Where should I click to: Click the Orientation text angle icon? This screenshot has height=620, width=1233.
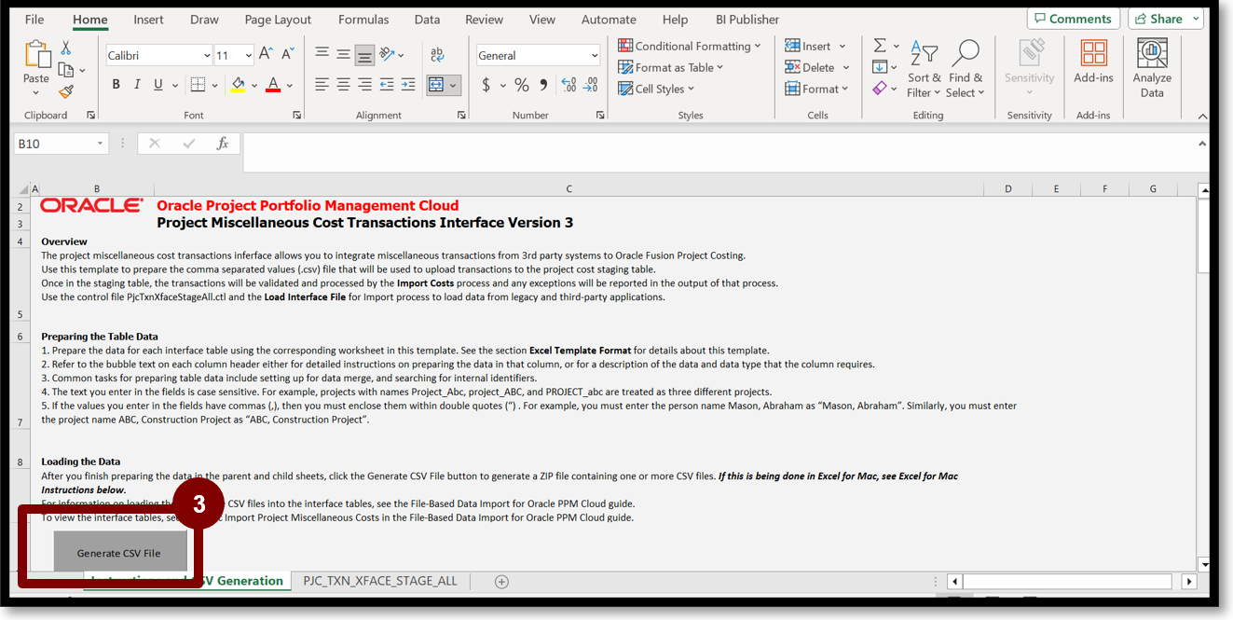pyautogui.click(x=388, y=55)
